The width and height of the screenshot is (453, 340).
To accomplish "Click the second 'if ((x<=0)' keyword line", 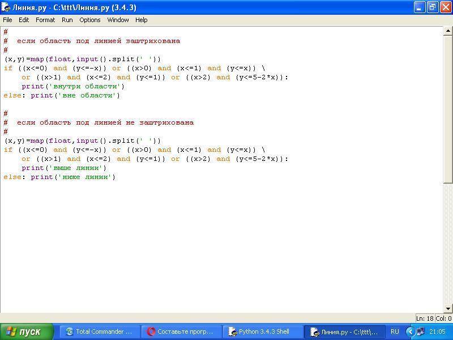I will (134, 150).
